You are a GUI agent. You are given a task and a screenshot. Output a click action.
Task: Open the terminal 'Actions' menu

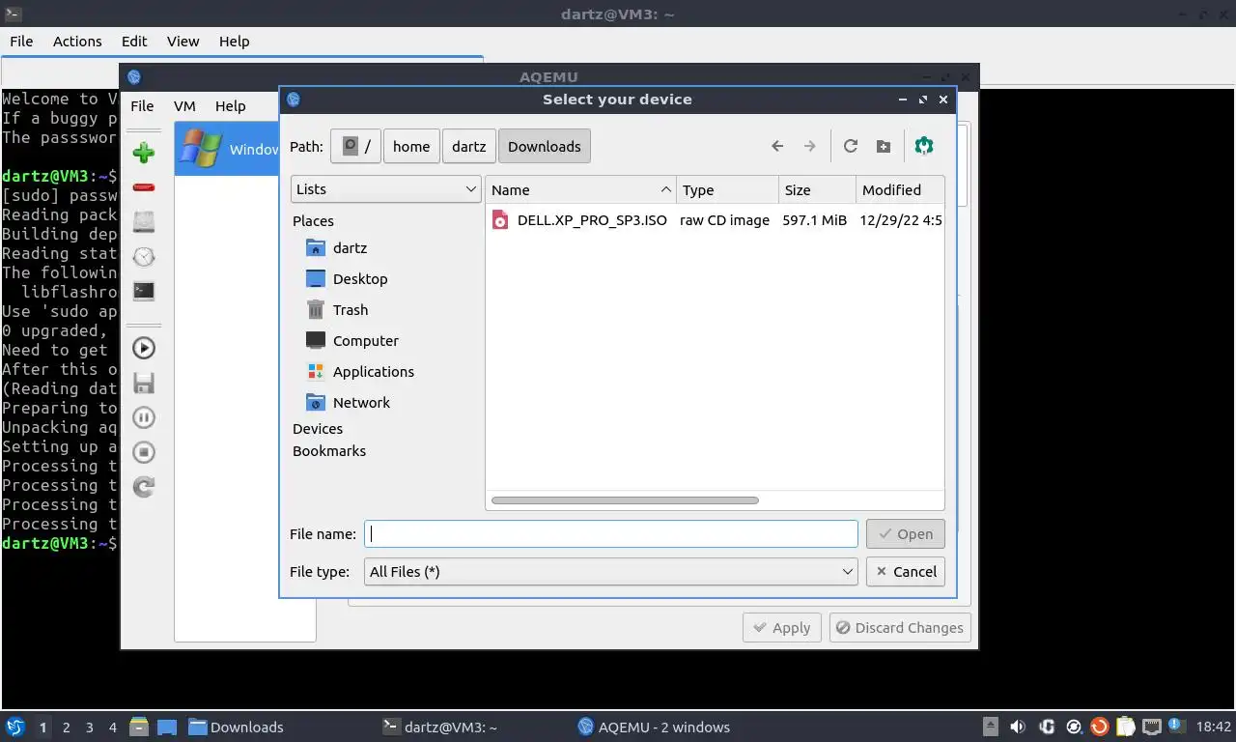77,41
